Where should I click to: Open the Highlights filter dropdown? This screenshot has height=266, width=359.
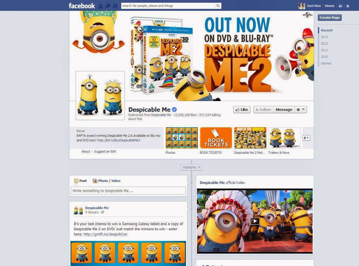[x=191, y=167]
